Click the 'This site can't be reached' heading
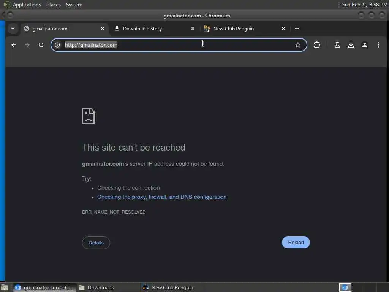 (x=134, y=147)
